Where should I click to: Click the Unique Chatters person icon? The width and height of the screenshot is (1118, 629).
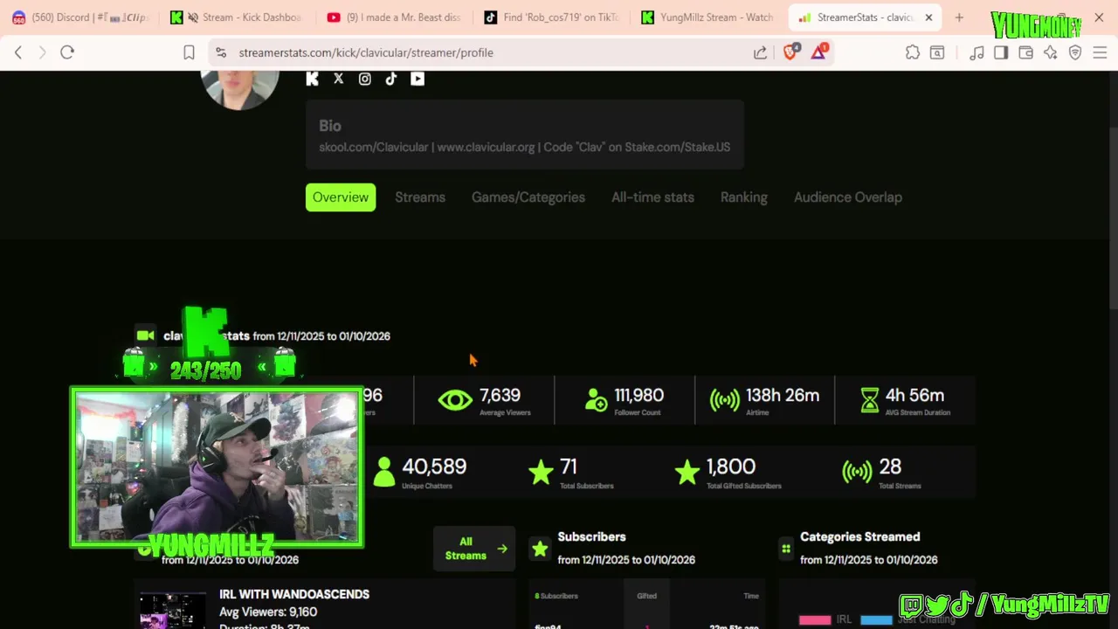click(x=383, y=472)
